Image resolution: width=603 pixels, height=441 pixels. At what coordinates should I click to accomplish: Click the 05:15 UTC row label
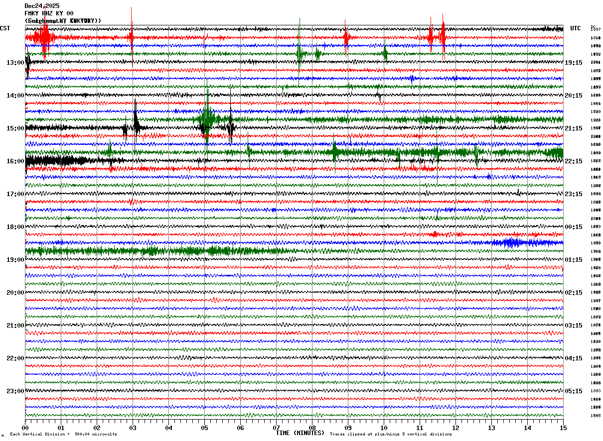click(x=574, y=391)
